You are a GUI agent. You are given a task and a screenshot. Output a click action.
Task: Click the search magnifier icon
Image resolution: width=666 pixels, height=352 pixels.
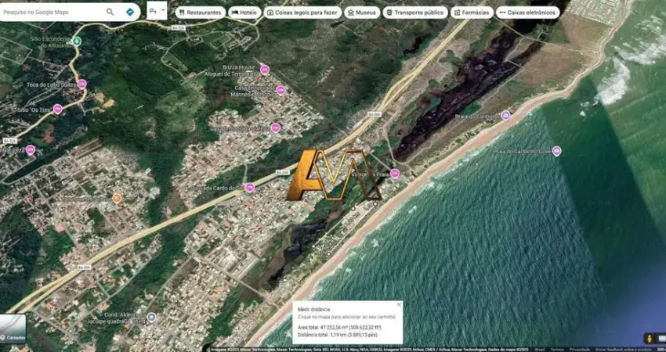pos(110,13)
